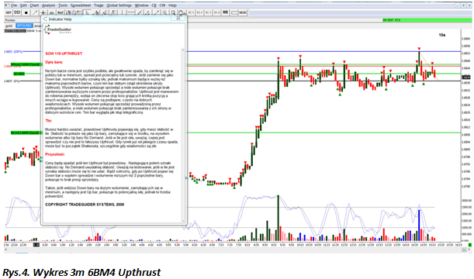Click the CCI indicator toolbar button

point(17,12)
